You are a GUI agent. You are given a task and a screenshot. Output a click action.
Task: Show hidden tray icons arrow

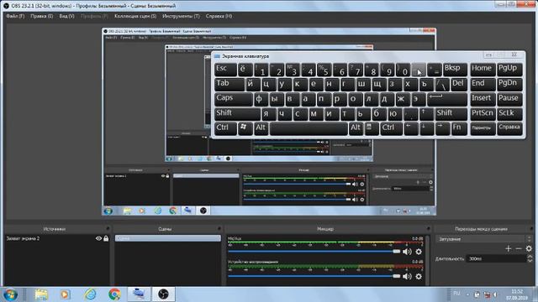click(x=467, y=294)
